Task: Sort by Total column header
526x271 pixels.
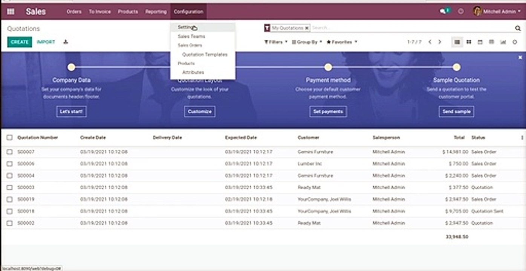Action: tap(459, 138)
